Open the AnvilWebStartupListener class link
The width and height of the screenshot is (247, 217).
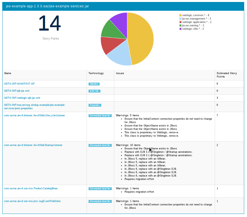click(x=33, y=145)
